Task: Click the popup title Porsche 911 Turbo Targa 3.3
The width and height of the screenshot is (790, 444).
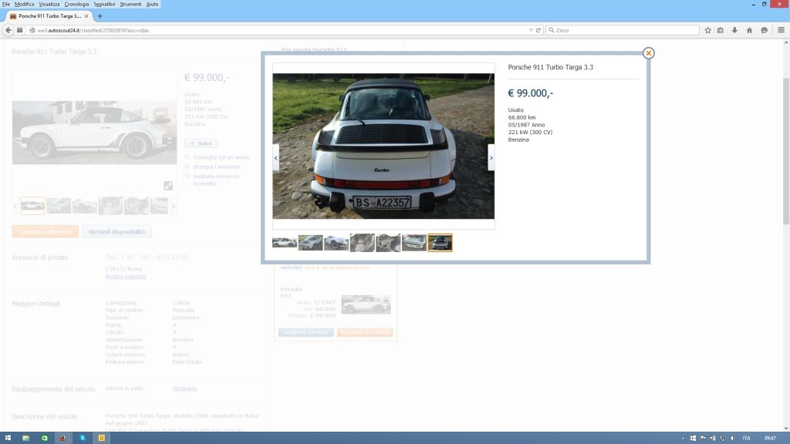Action: tap(550, 67)
